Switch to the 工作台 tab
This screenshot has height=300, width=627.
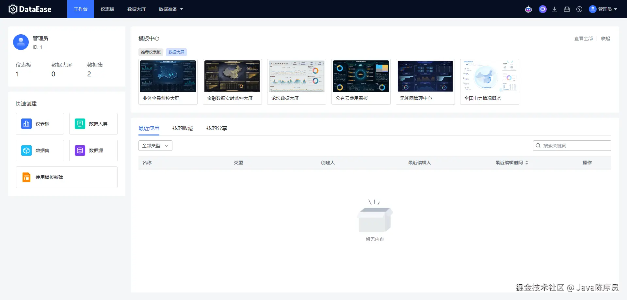tap(81, 9)
